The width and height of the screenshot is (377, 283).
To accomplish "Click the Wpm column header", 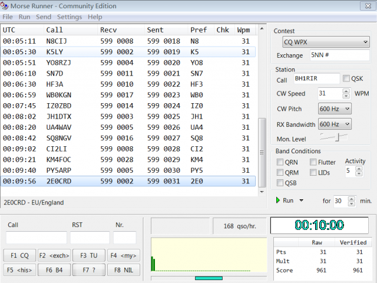I will click(246, 30).
